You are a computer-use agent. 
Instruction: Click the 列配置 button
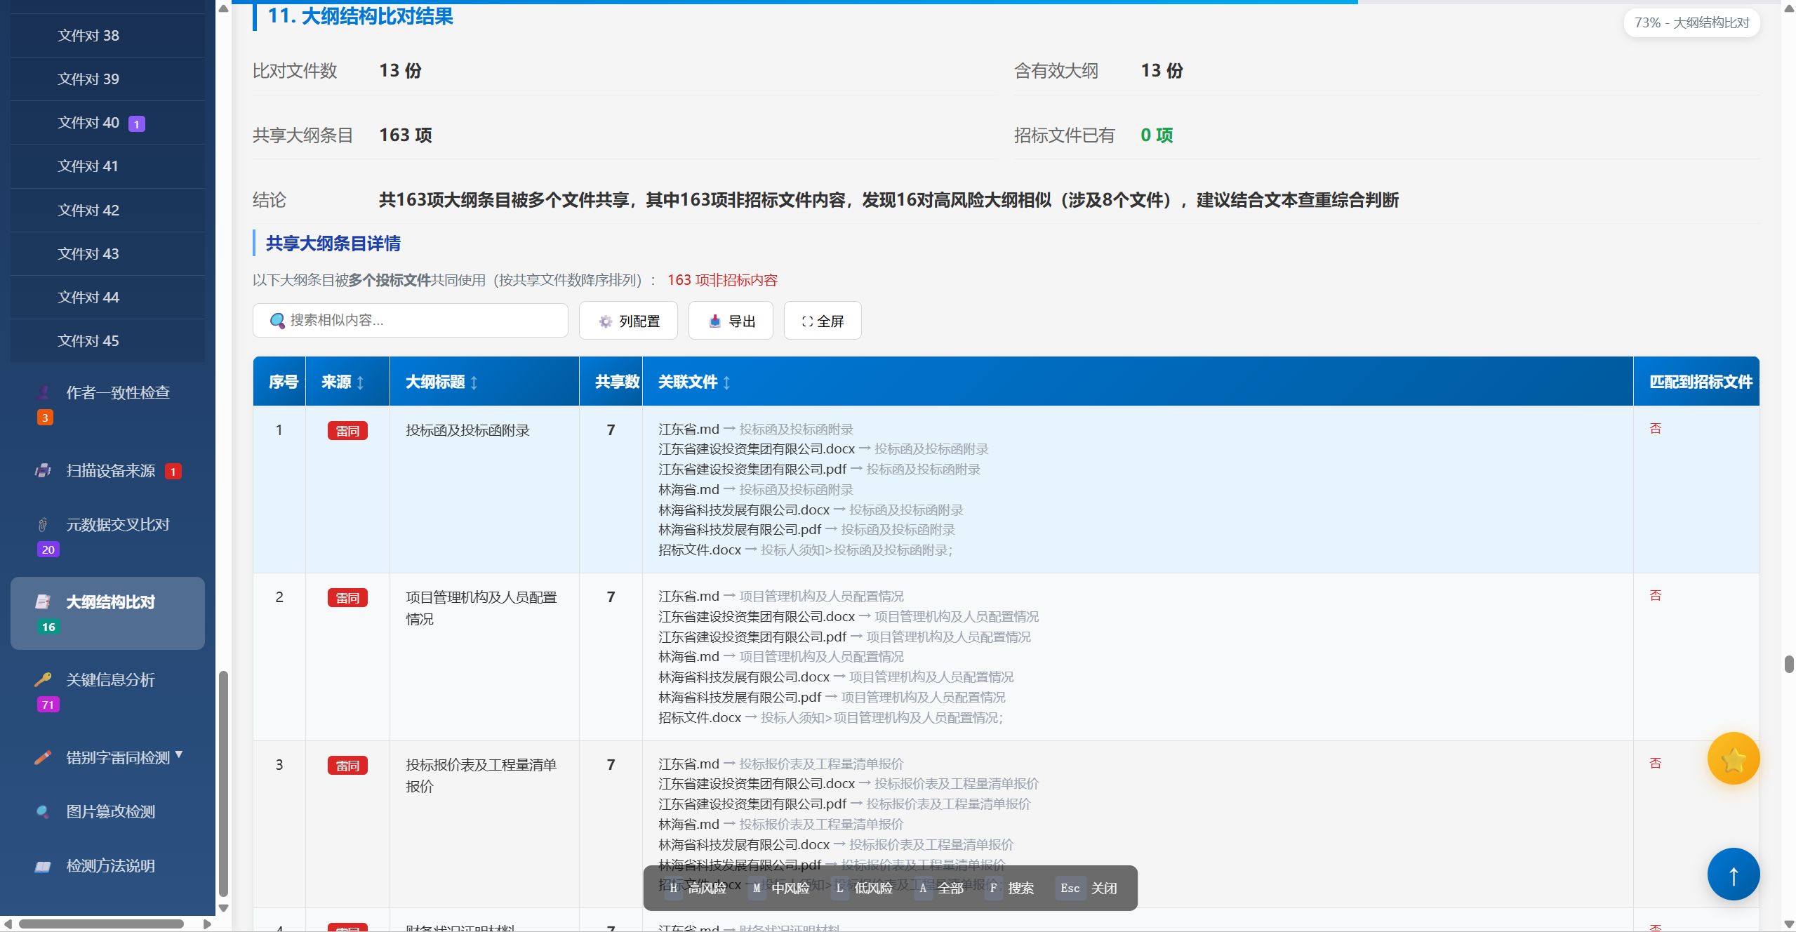tap(628, 321)
